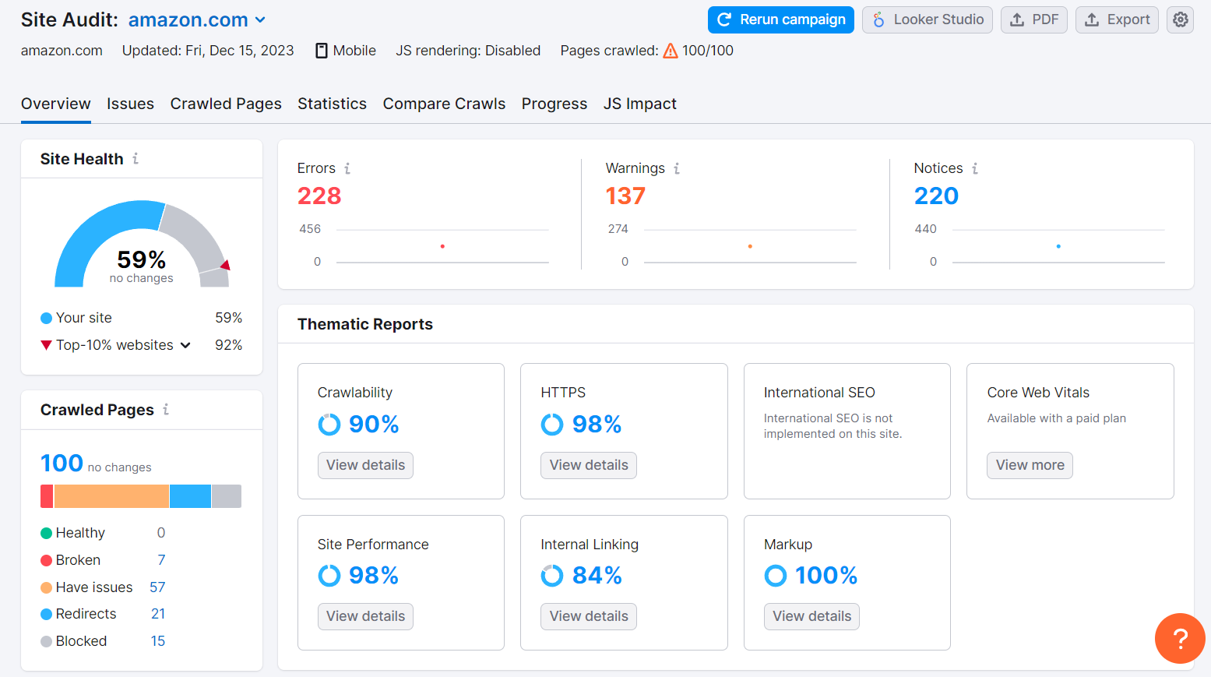Click the Export button
This screenshot has width=1211, height=677.
1117,19
